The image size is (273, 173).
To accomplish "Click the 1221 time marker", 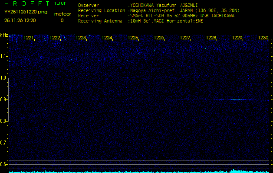I will coord(29,38).
